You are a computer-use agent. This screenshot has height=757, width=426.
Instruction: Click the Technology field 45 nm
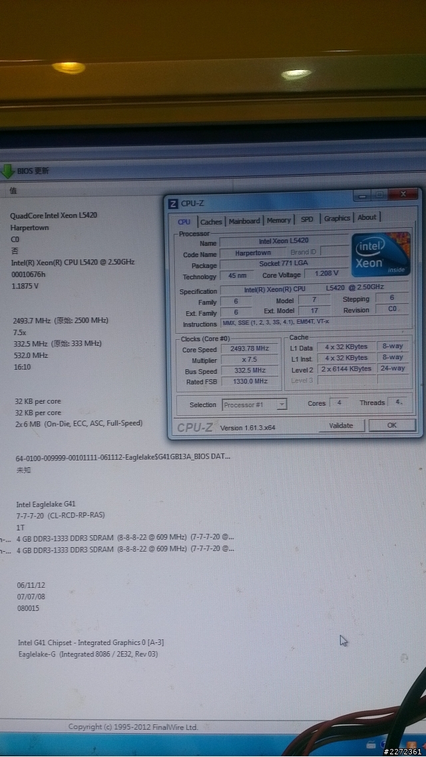coord(236,276)
